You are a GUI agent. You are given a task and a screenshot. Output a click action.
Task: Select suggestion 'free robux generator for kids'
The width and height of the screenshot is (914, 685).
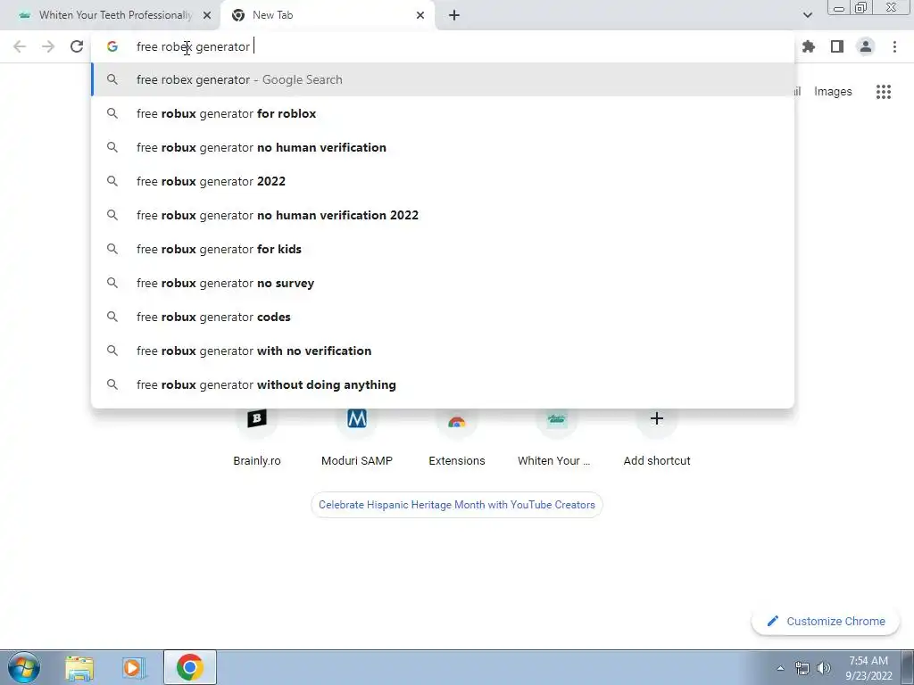pos(443,249)
